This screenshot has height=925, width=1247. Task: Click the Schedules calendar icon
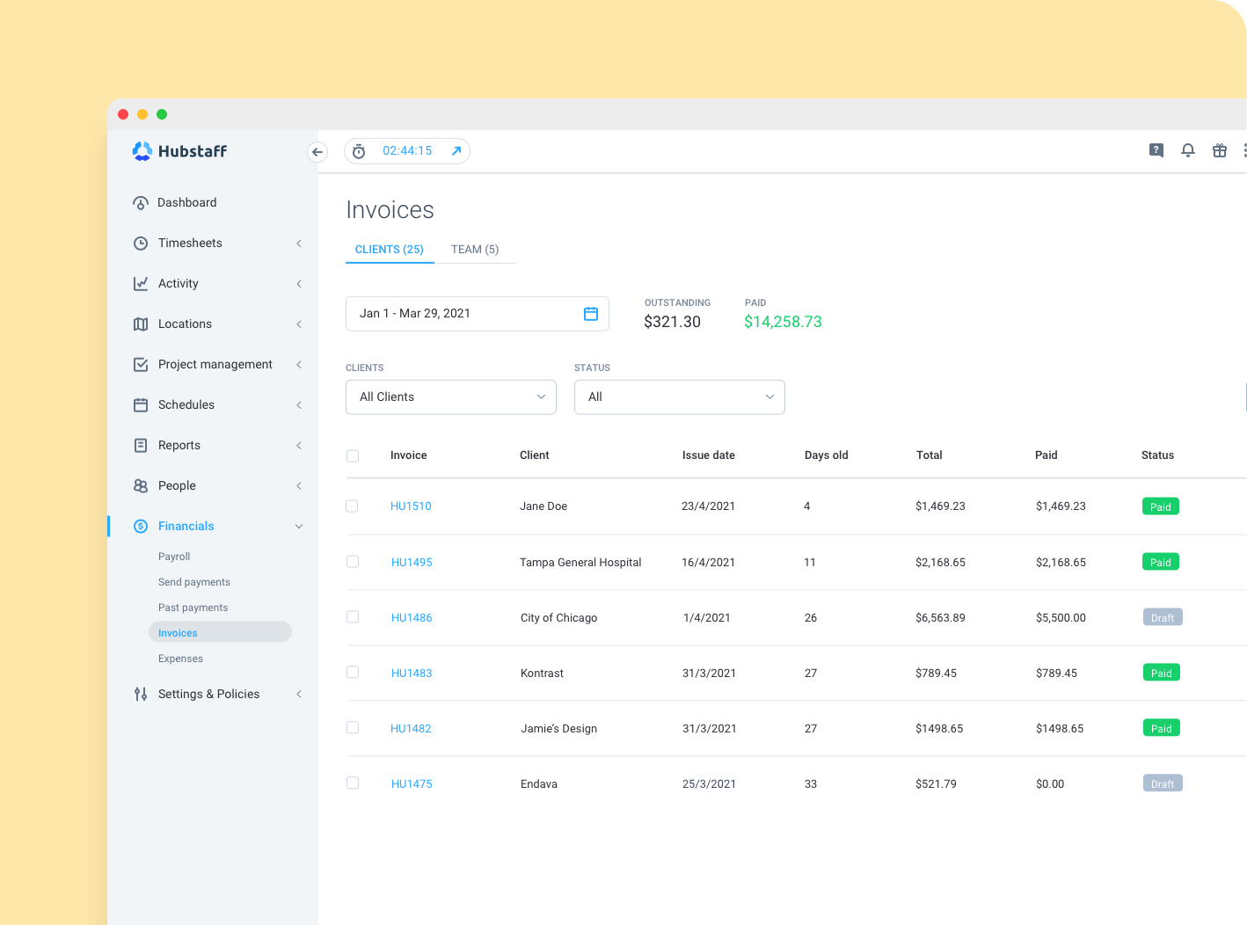tap(141, 405)
